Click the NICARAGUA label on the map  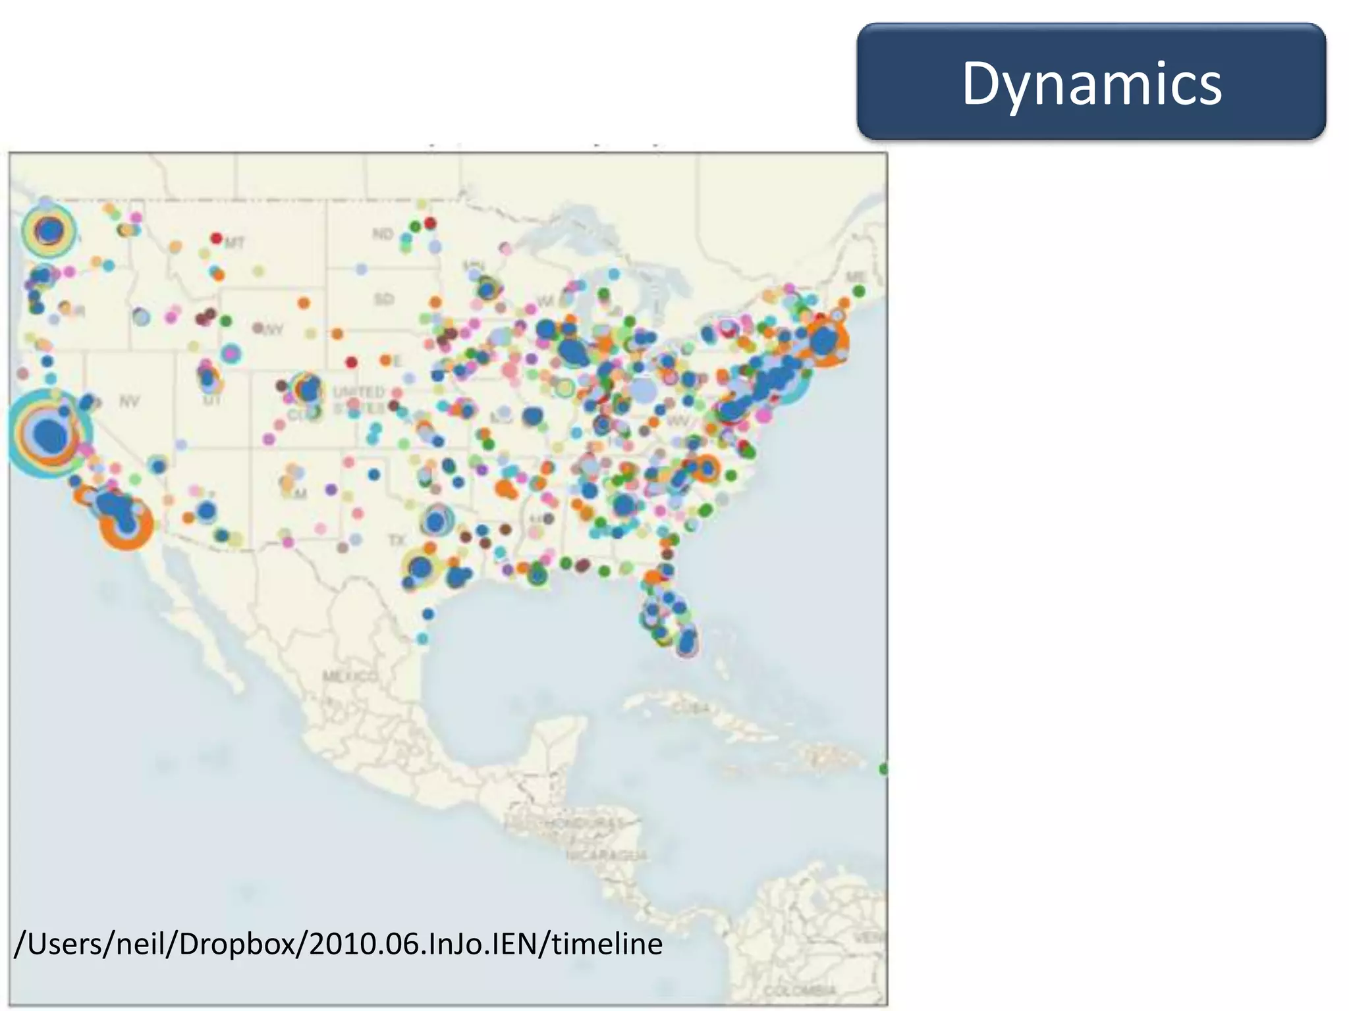point(607,855)
